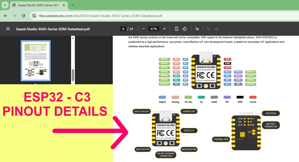Viewport: 299px width, 162px height.
Task: Click the JTAG PADS callout label
Action: coord(271,113)
